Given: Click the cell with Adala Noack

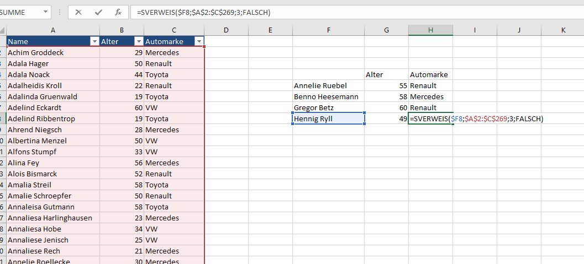Looking at the screenshot, I should (x=53, y=74).
